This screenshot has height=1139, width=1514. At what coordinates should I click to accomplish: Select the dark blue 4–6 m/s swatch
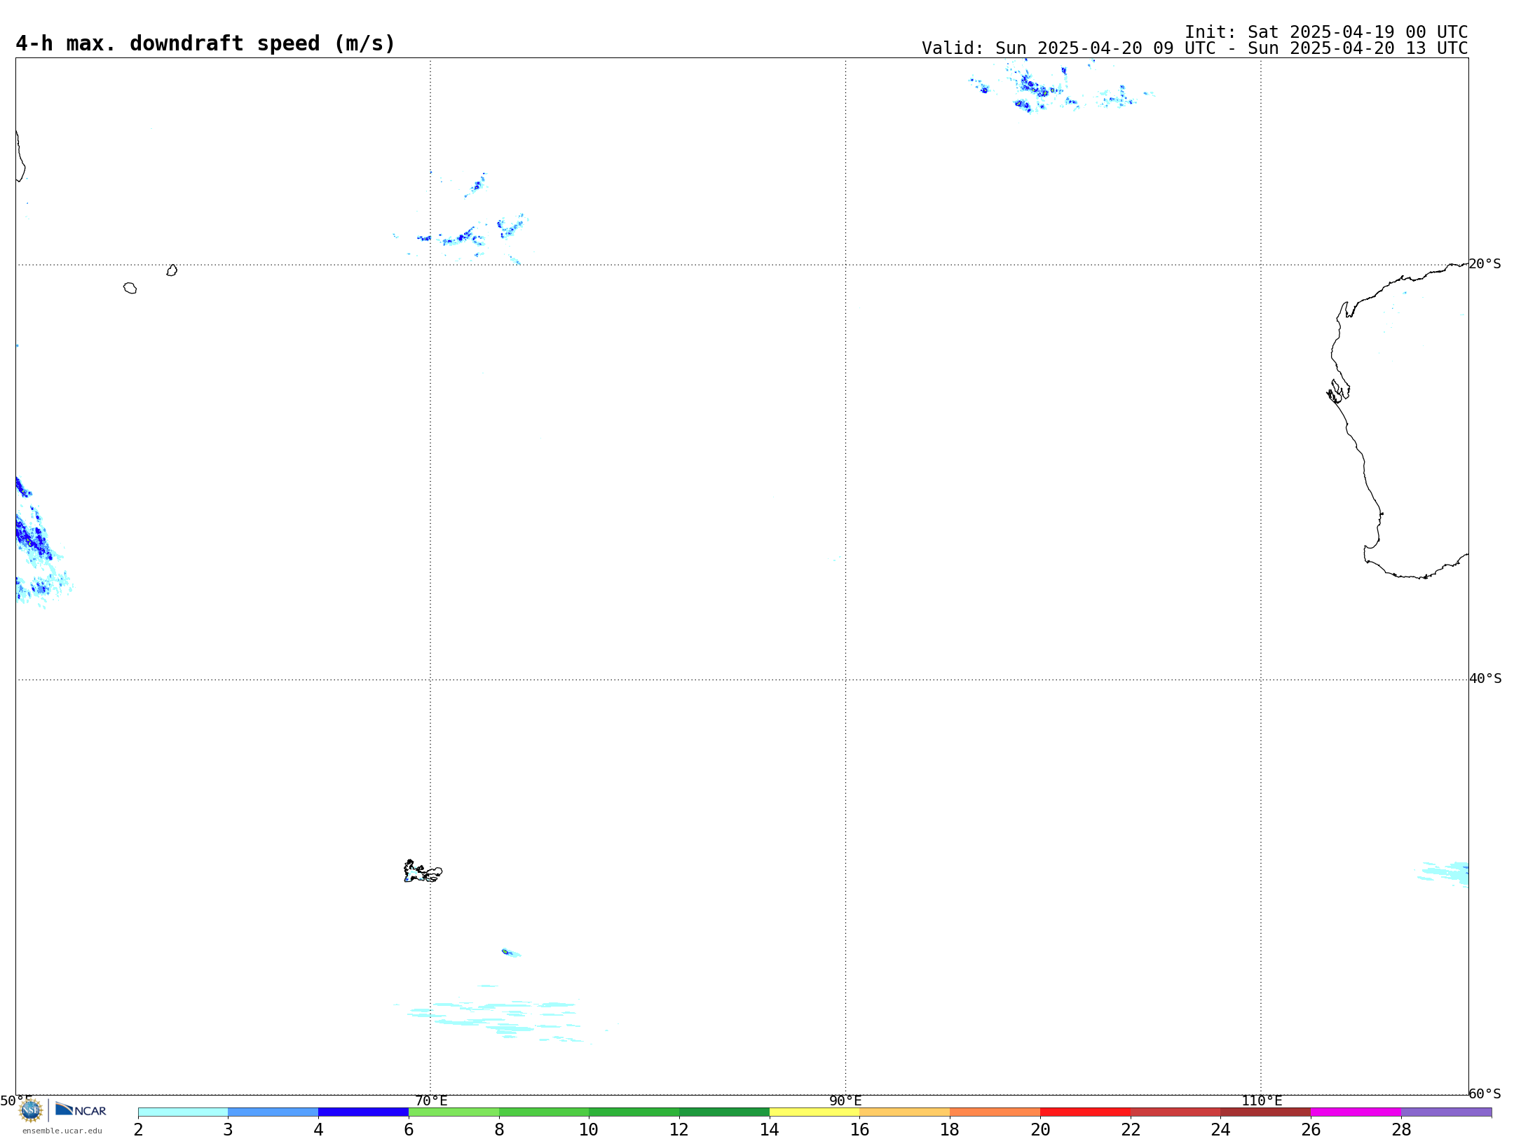363,1112
